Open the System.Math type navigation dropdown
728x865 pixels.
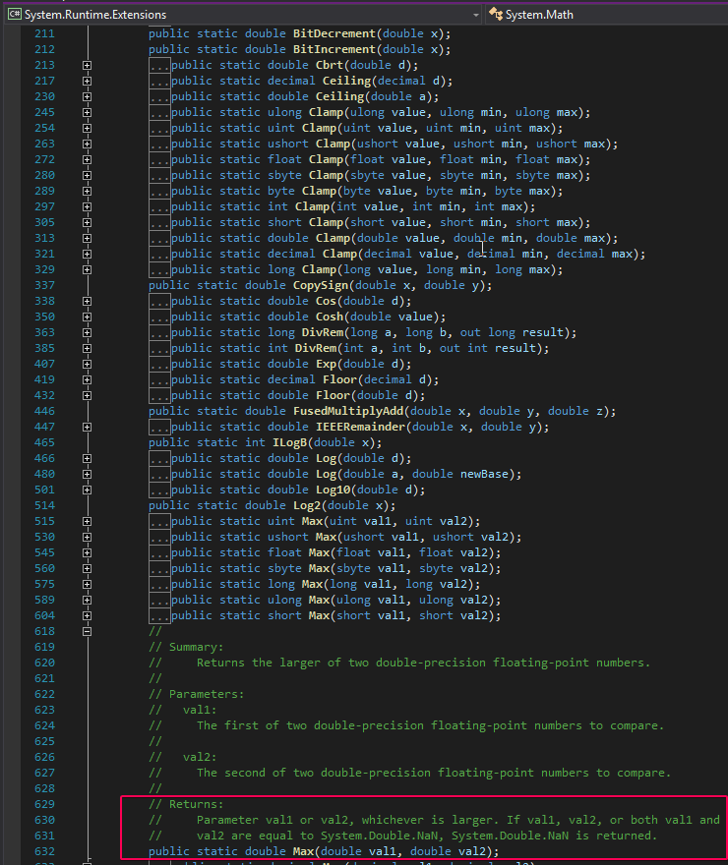point(607,15)
